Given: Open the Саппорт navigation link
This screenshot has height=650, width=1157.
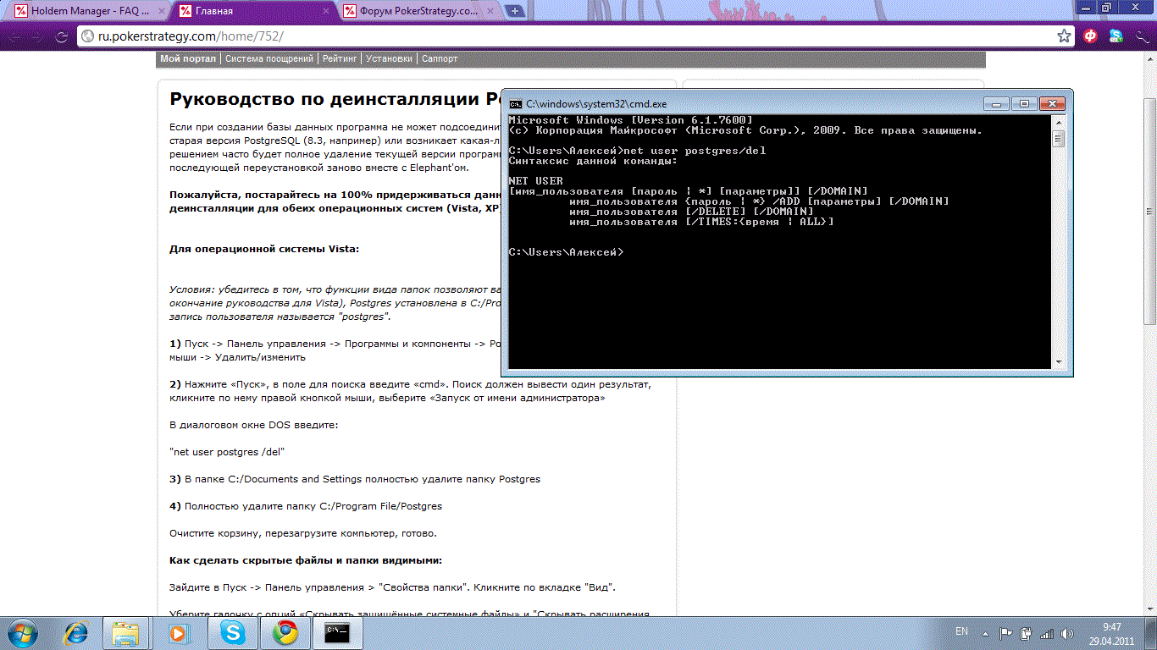Looking at the screenshot, I should pyautogui.click(x=440, y=59).
